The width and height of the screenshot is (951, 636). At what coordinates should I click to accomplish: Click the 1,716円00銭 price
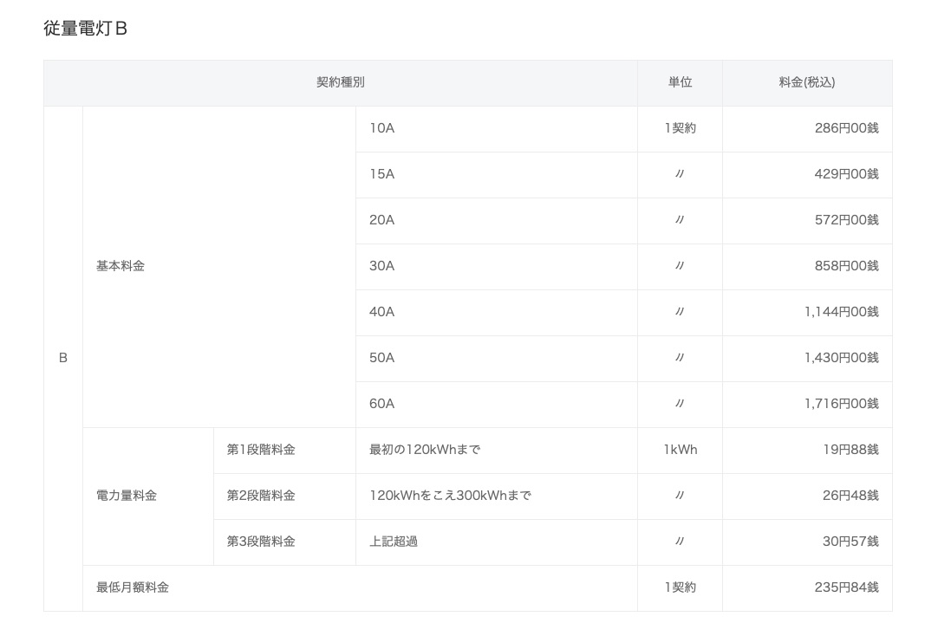coord(842,404)
